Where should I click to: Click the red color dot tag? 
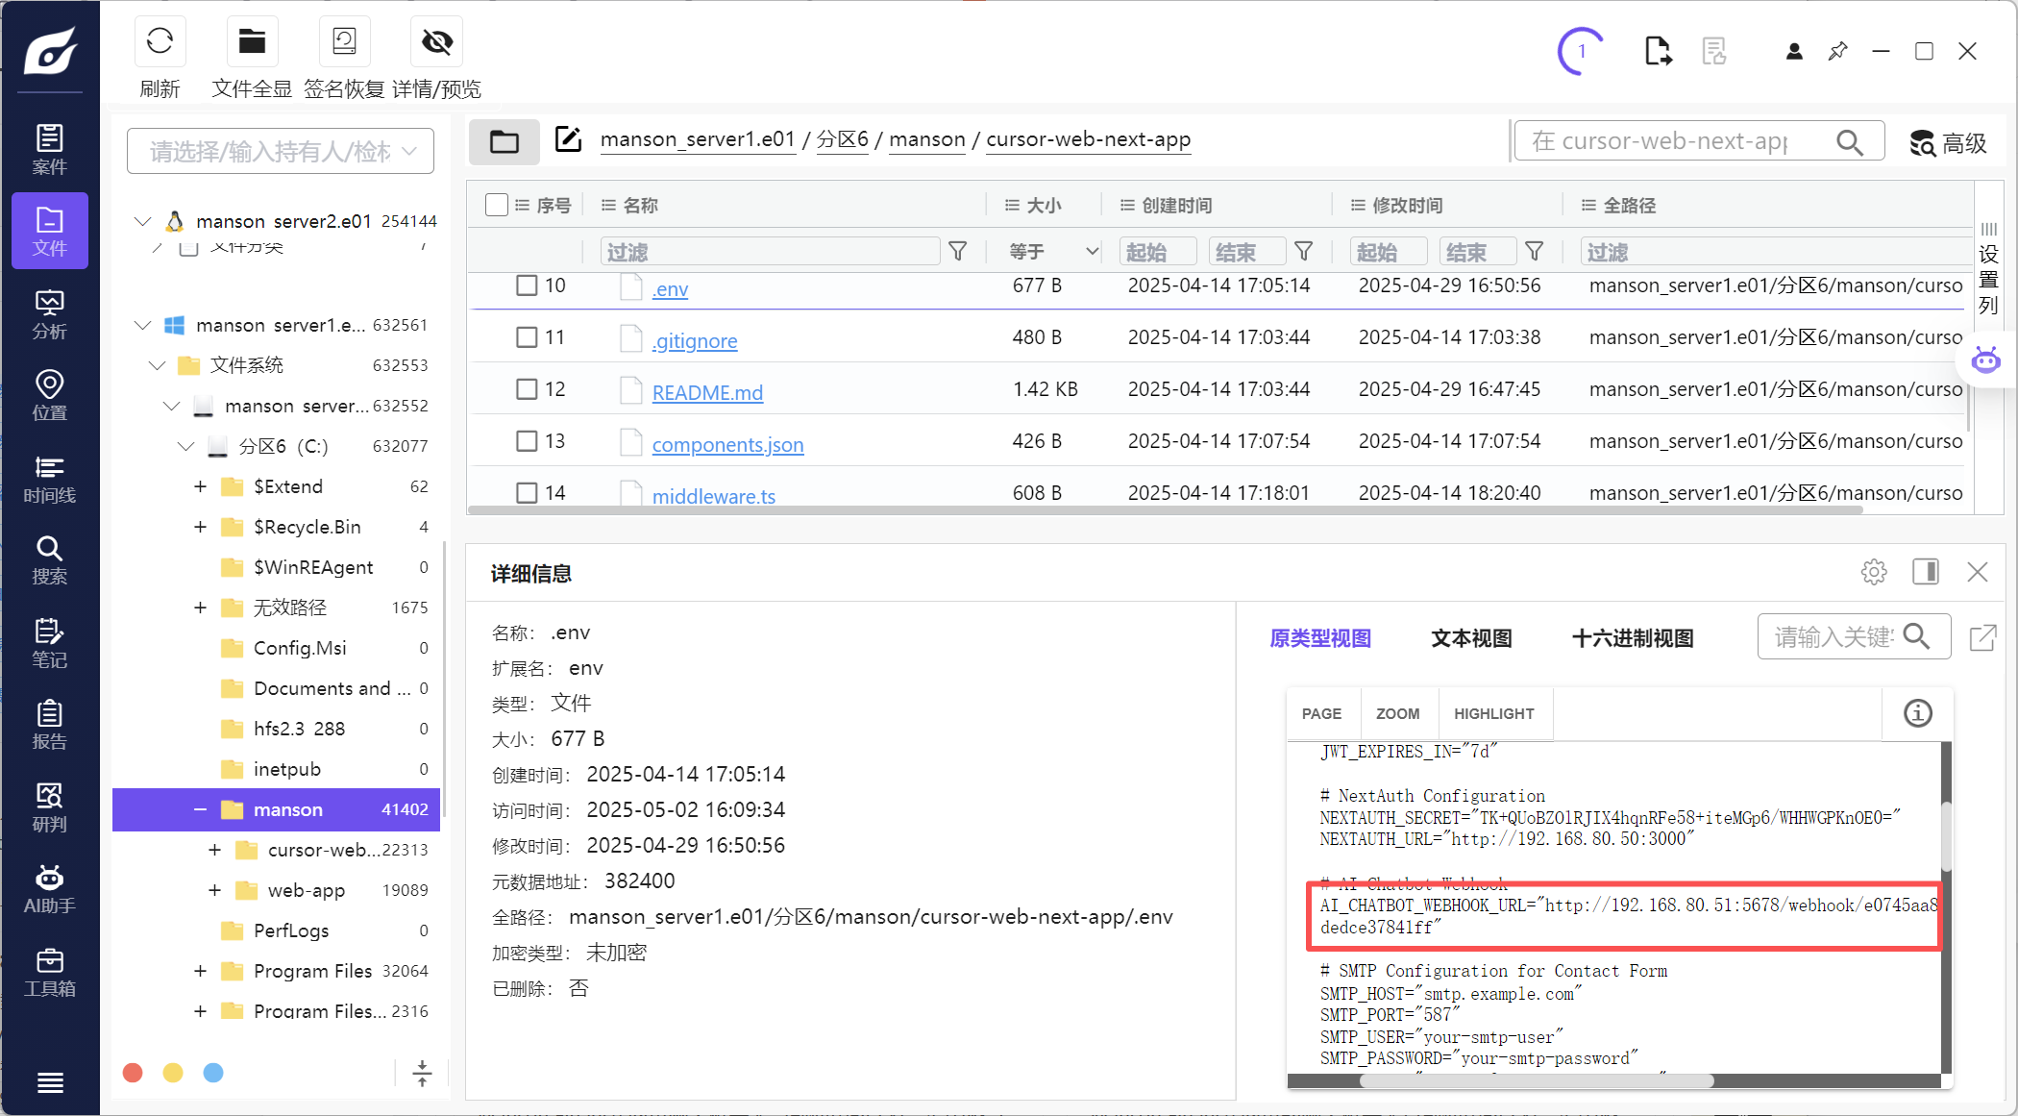pyautogui.click(x=134, y=1073)
